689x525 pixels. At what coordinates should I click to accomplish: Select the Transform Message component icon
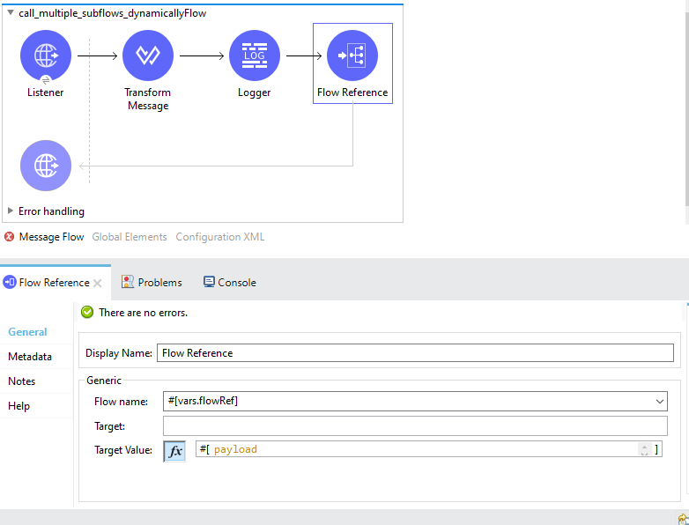pos(148,55)
